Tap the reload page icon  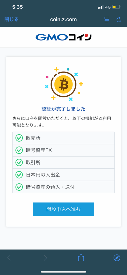(119, 19)
